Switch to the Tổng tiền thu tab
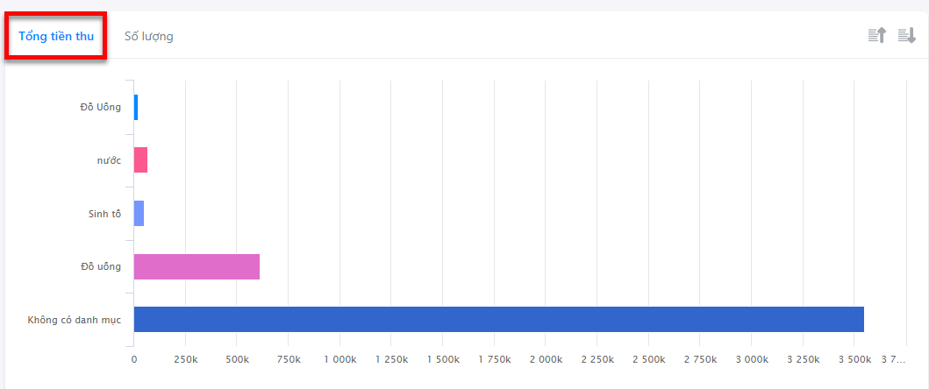Screen dimensions: 929x389 coord(55,36)
